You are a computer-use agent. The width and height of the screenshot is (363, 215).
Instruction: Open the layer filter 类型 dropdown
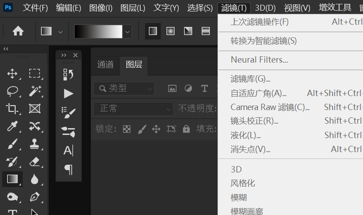pyautogui.click(x=124, y=88)
